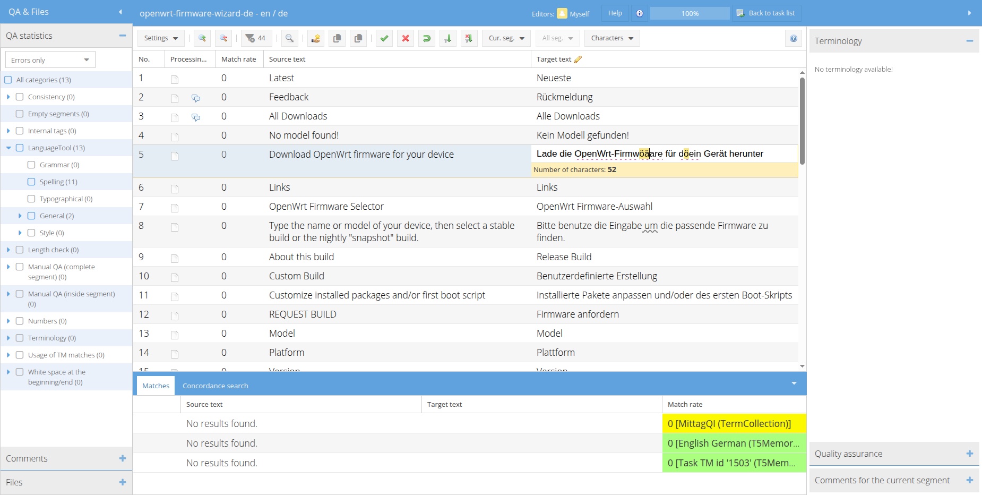Open the Errors only dropdown
This screenshot has width=982, height=495.
click(50, 60)
